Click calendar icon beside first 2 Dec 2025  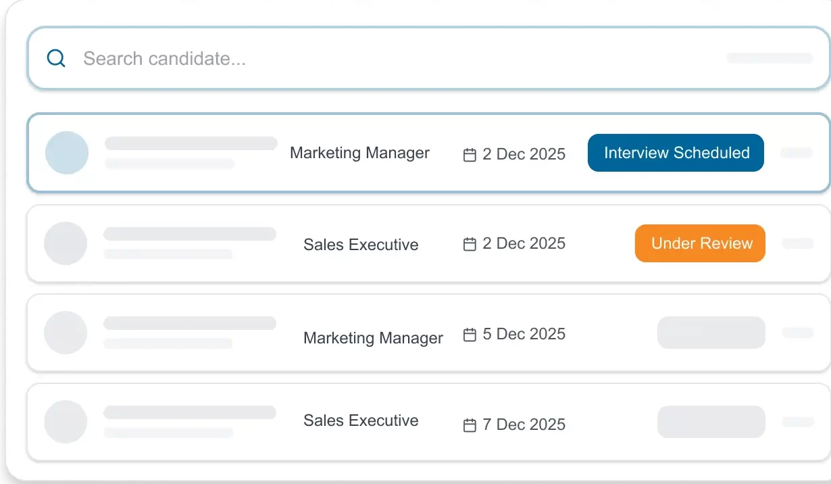[x=470, y=155]
